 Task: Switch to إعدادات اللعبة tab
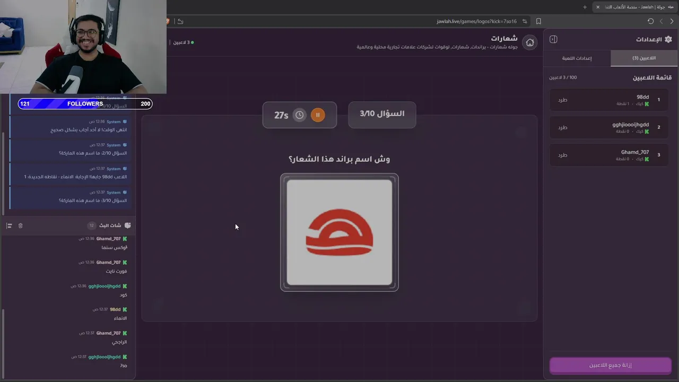[x=577, y=58]
